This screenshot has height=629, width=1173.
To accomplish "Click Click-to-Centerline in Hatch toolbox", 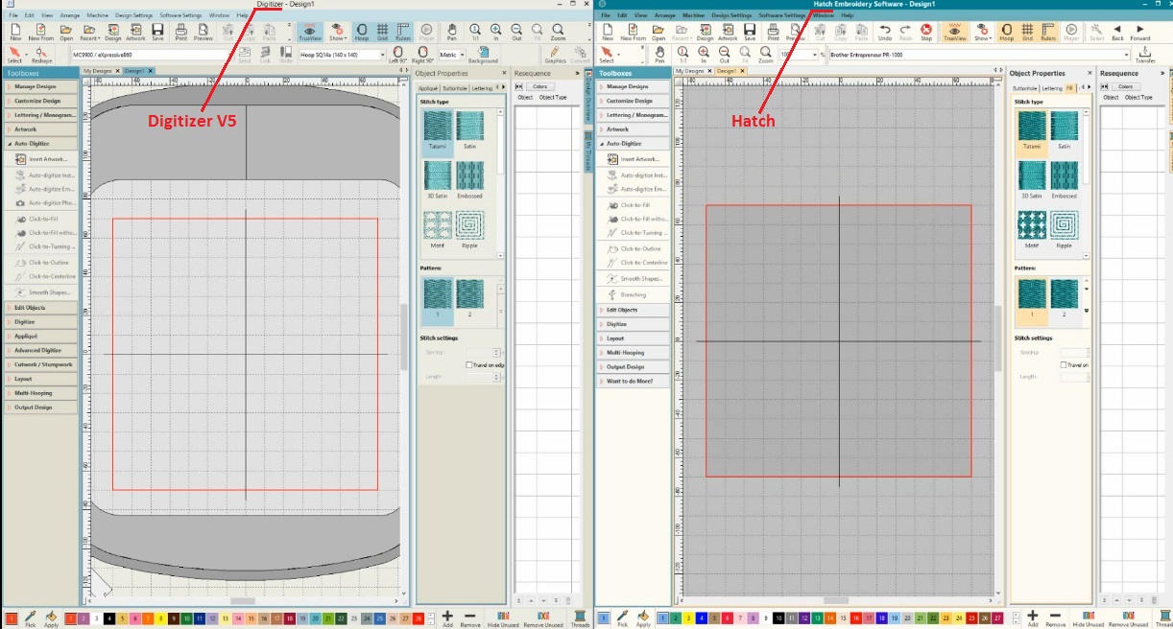I will coord(643,263).
